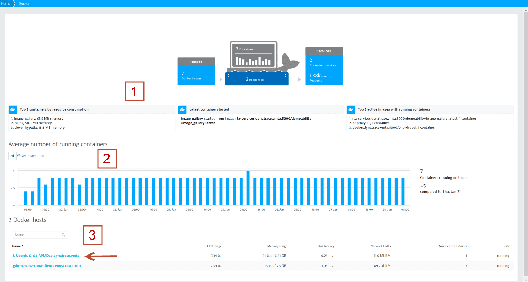Click the arrow between Docker hosts and Services

pos(300,79)
